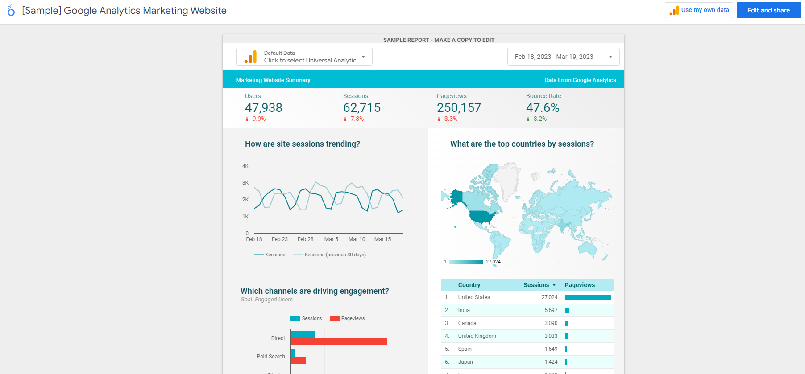Click the Pageviews red change arrow

[439, 119]
